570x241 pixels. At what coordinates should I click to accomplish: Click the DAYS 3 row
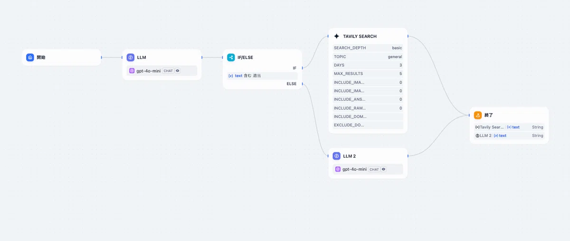point(368,65)
